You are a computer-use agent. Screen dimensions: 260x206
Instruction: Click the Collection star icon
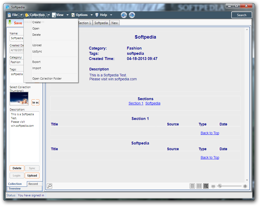point(27,15)
